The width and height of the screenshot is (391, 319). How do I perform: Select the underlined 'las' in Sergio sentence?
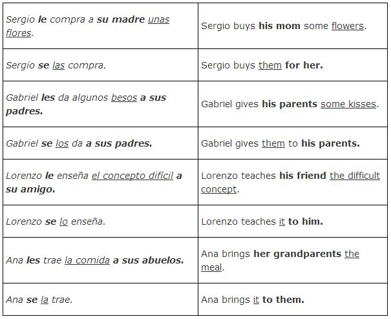coord(59,65)
